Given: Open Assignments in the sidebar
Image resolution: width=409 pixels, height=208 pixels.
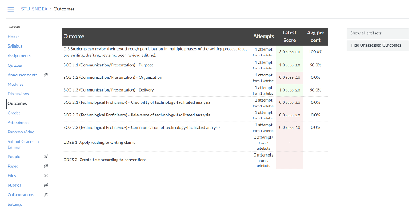Looking at the screenshot, I should click(x=19, y=56).
